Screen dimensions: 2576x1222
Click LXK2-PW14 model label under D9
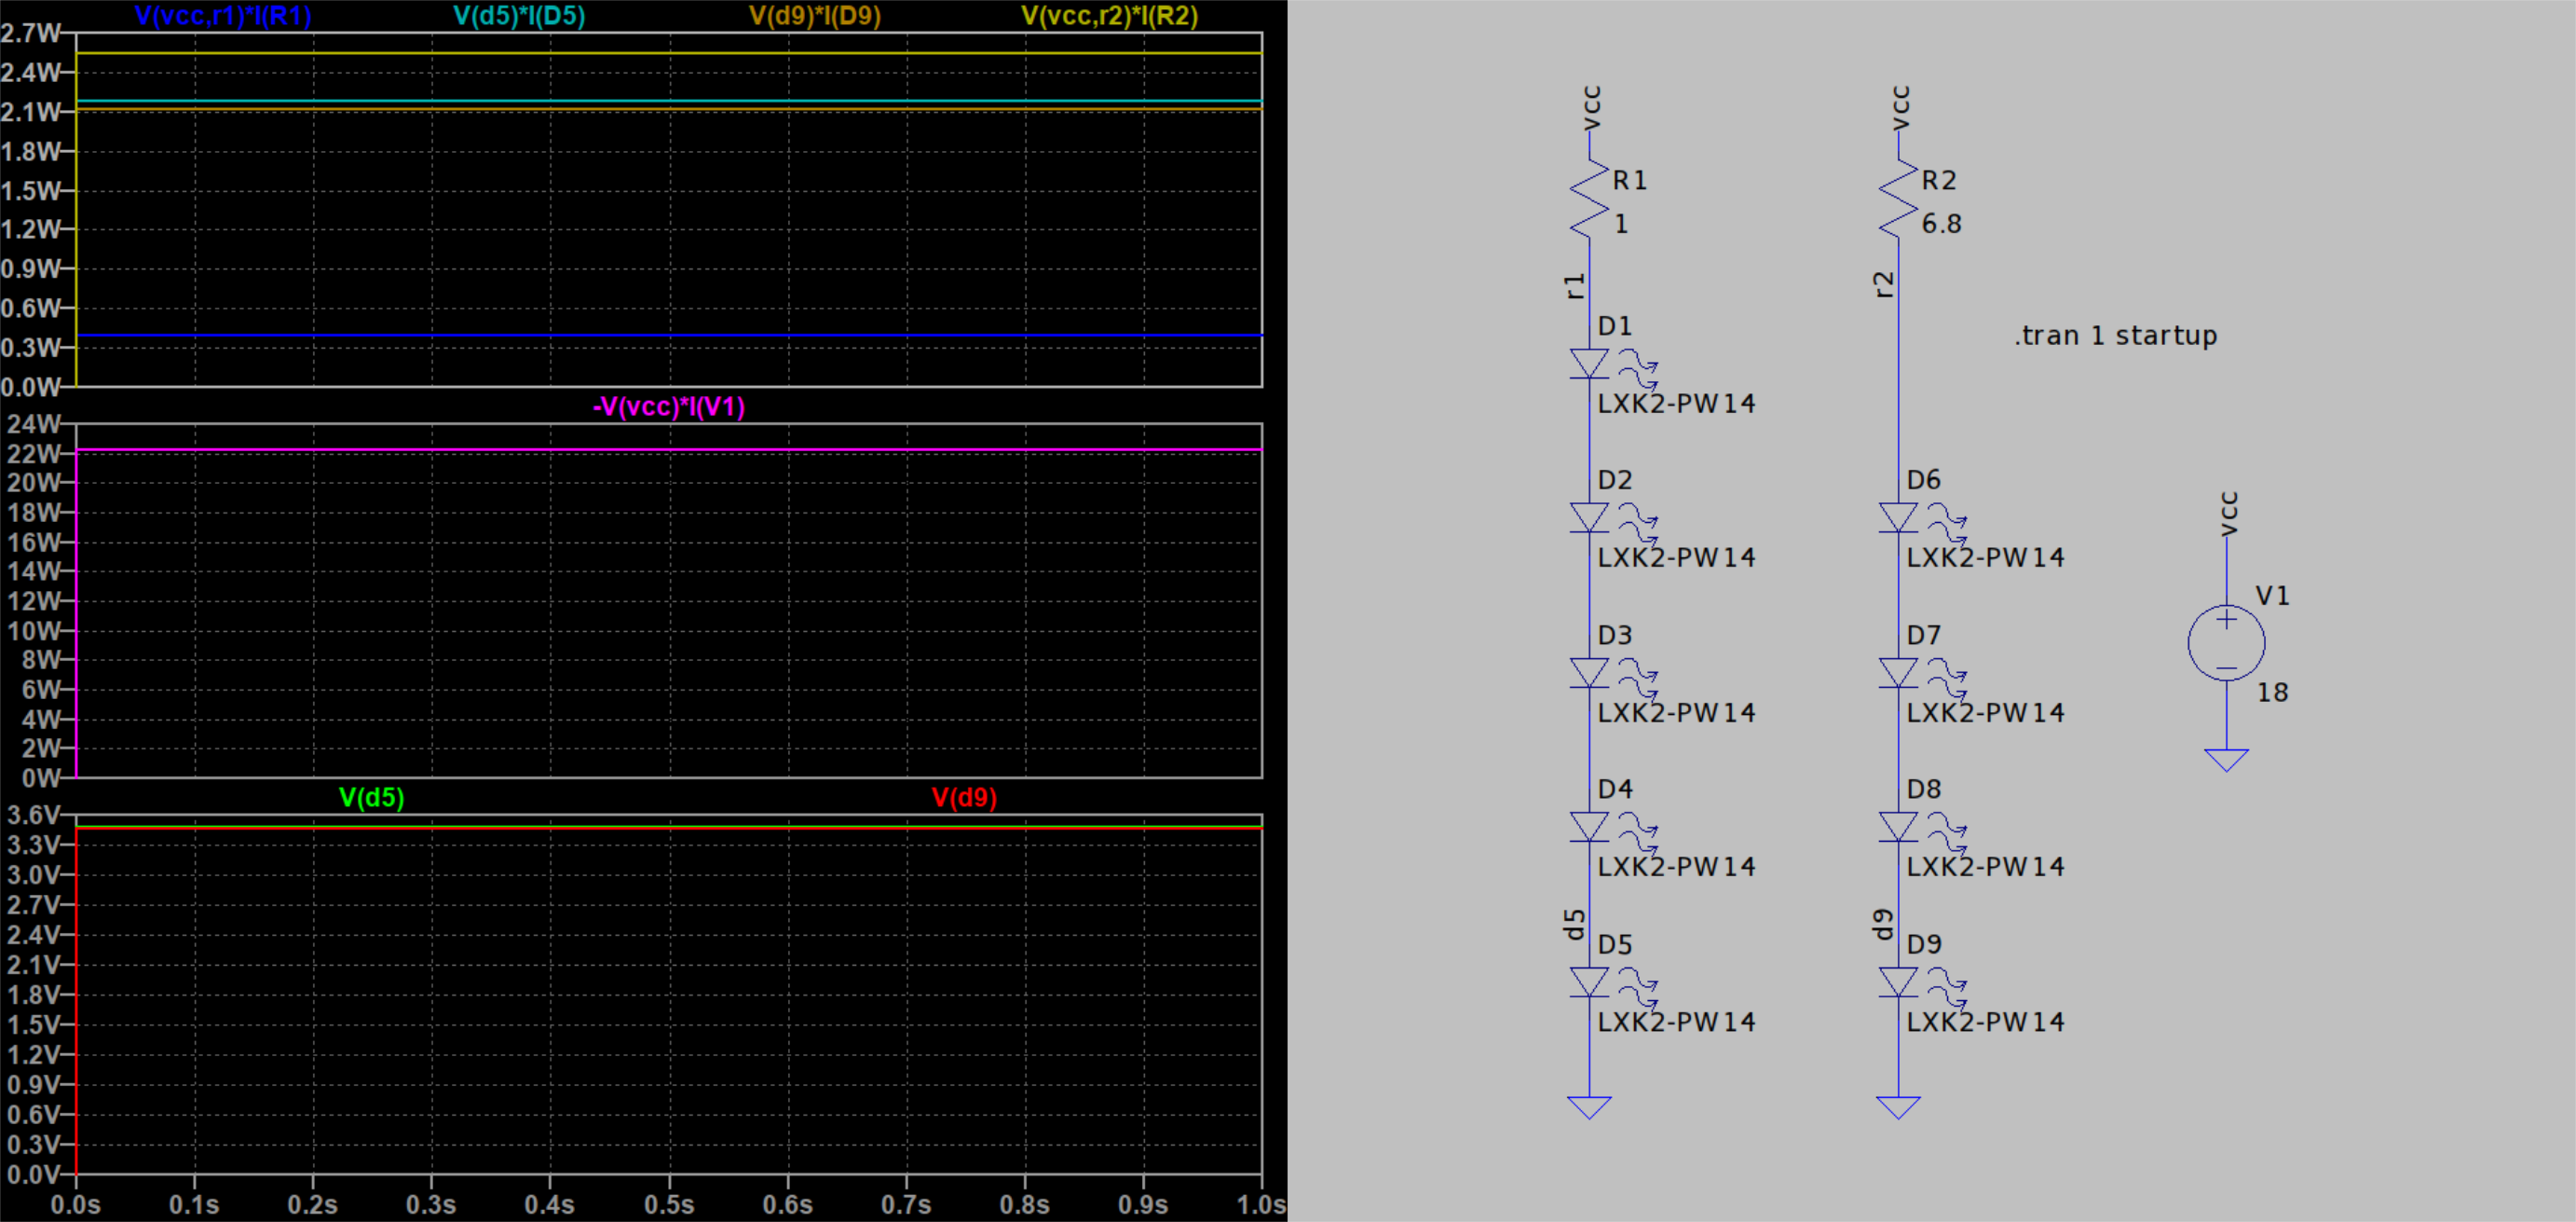pyautogui.click(x=1985, y=1022)
